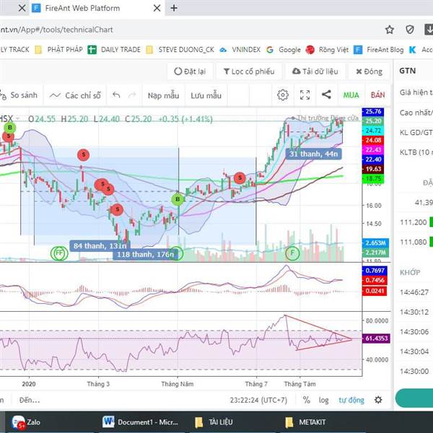433x433 pixels.
Task: Click the 61.4353 RSI value label
Action: pos(376,338)
